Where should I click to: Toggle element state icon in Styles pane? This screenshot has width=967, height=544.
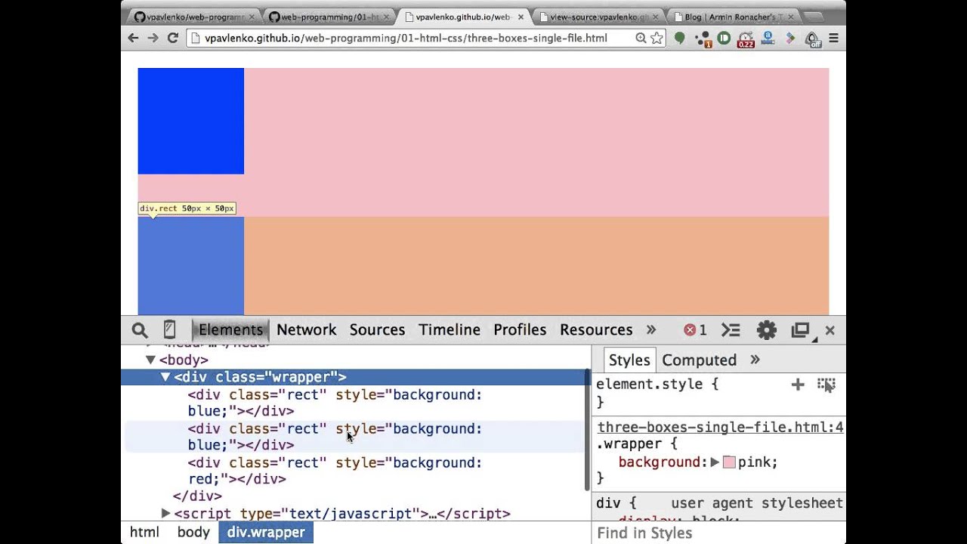click(826, 385)
